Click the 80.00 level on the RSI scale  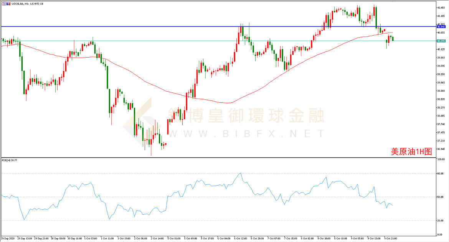click(x=441, y=173)
